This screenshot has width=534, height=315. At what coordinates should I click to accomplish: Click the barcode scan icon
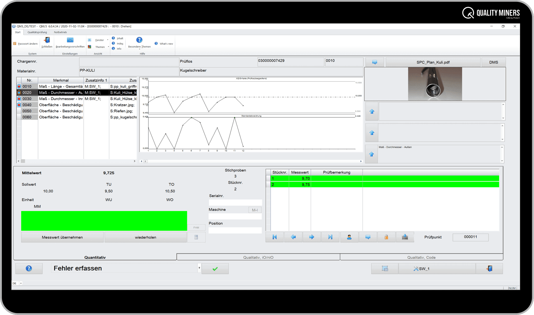[405, 237]
